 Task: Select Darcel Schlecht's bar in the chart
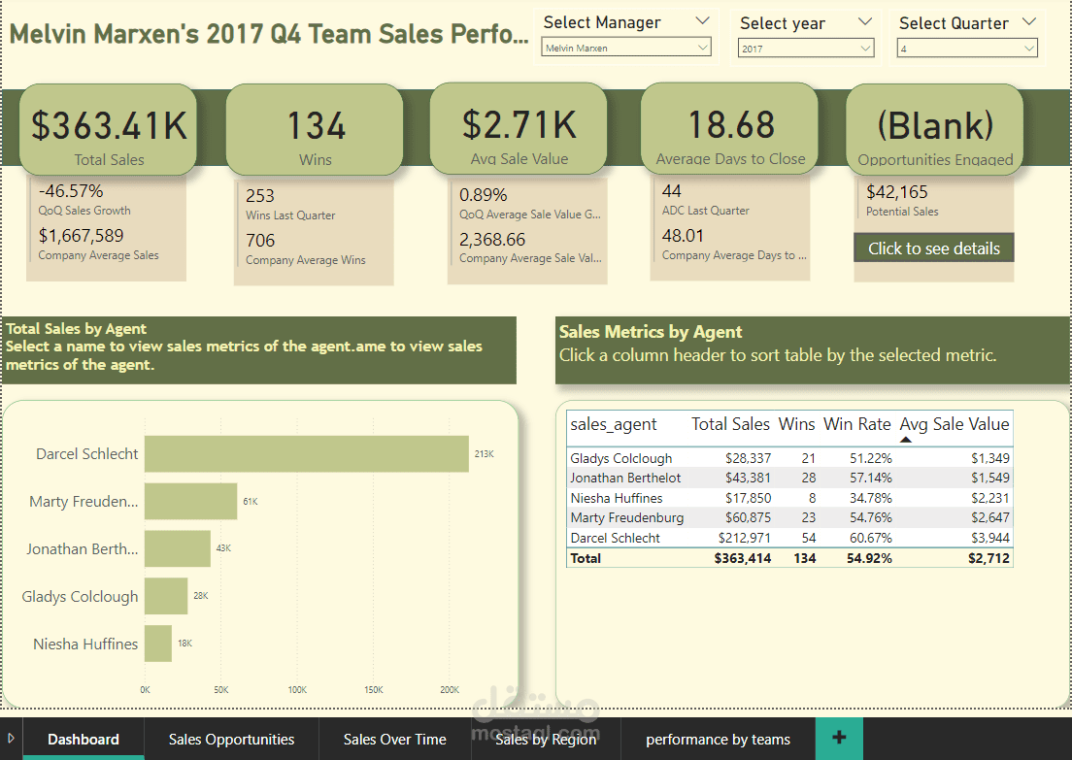pyautogui.click(x=306, y=453)
